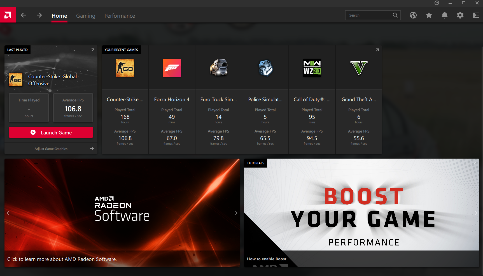Show previous AMD Radeon Software banner slide
The image size is (483, 276).
pyautogui.click(x=8, y=213)
